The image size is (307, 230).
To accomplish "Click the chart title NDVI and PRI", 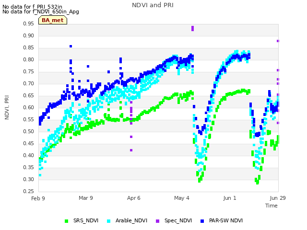I will [153, 5].
